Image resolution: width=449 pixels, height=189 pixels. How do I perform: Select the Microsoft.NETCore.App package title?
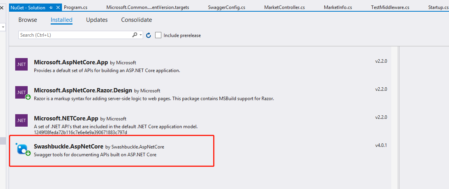click(66, 118)
